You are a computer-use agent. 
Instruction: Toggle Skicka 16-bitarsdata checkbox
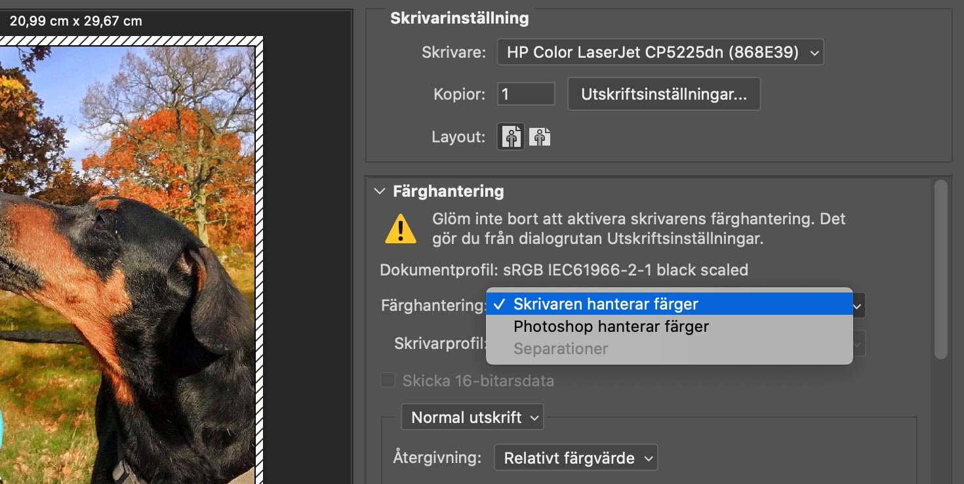(x=388, y=380)
